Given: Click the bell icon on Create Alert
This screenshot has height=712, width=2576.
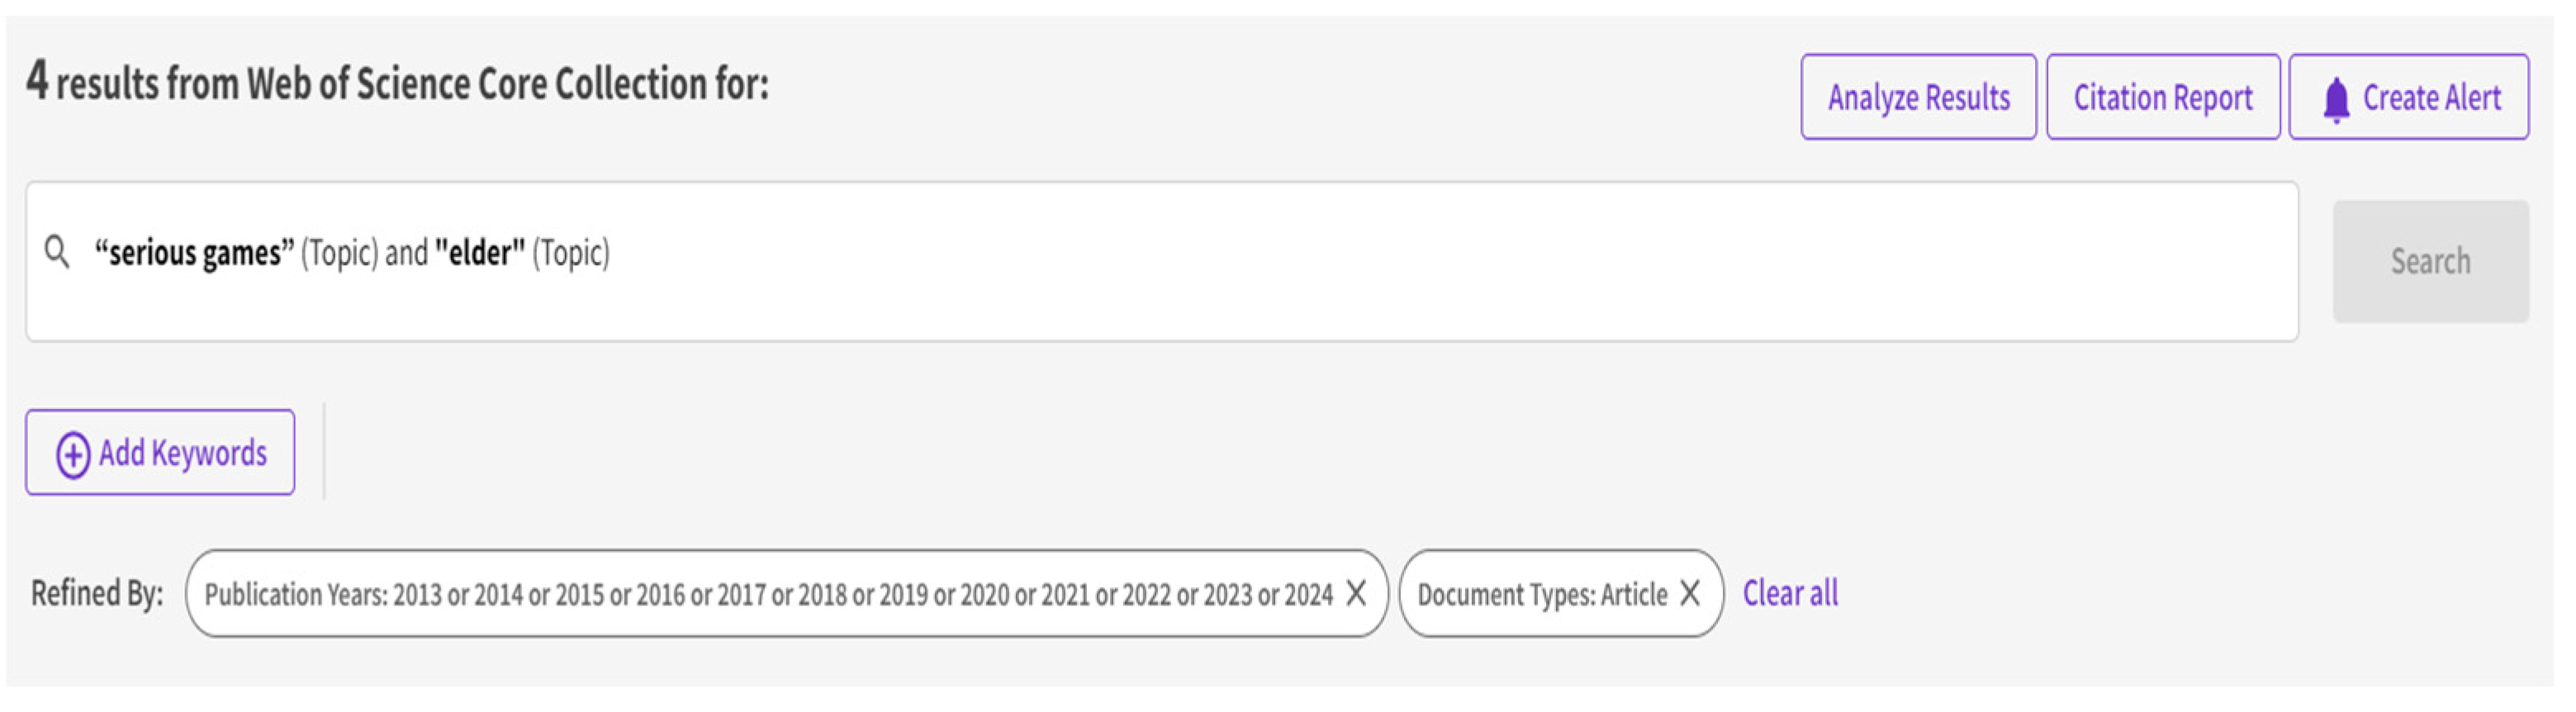Looking at the screenshot, I should coord(2336,99).
